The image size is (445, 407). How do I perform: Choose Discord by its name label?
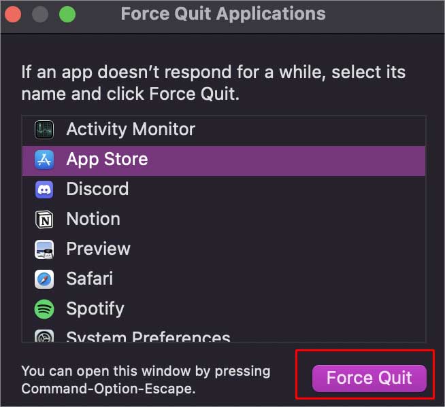[x=97, y=189]
